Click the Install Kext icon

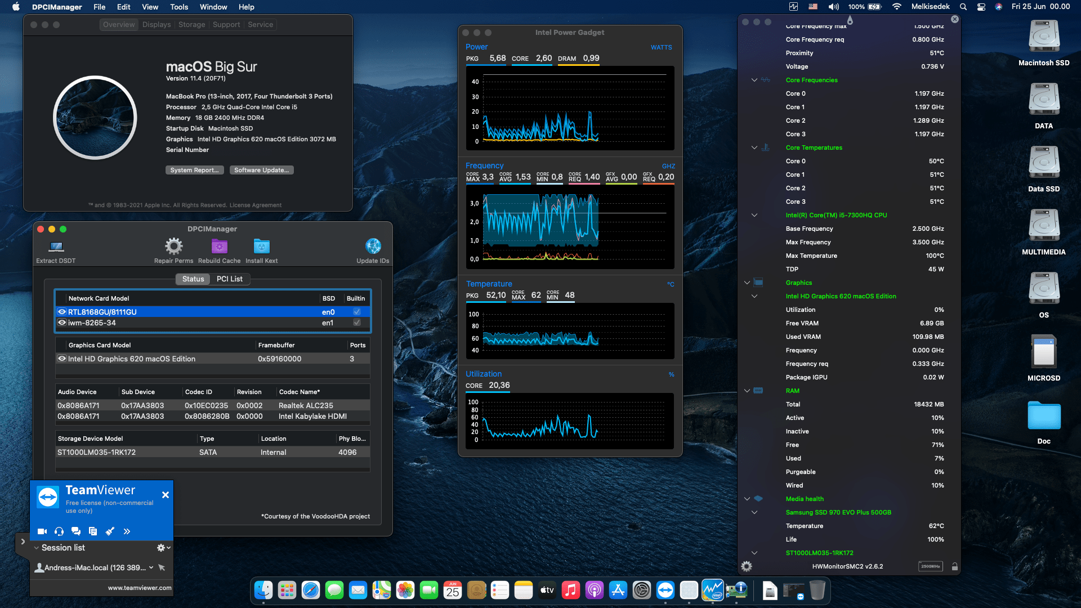[x=261, y=246]
